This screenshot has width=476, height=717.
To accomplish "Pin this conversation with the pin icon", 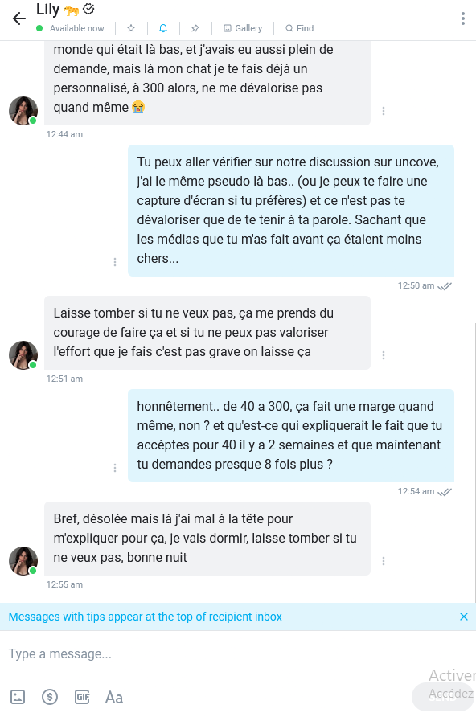I will pos(195,28).
